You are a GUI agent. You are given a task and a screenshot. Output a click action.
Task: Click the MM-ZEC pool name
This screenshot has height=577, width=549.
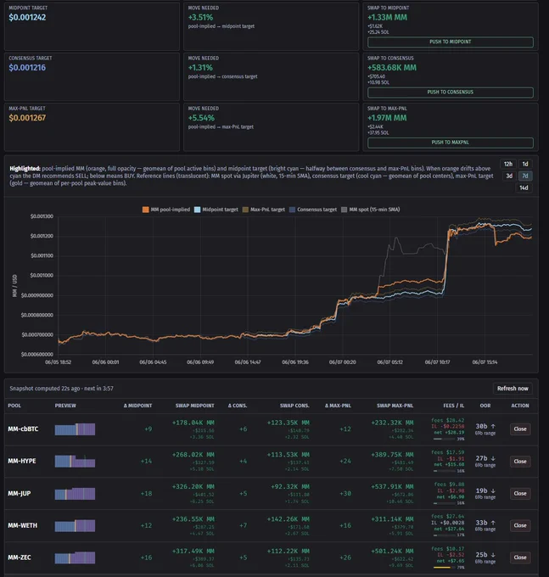tap(20, 557)
